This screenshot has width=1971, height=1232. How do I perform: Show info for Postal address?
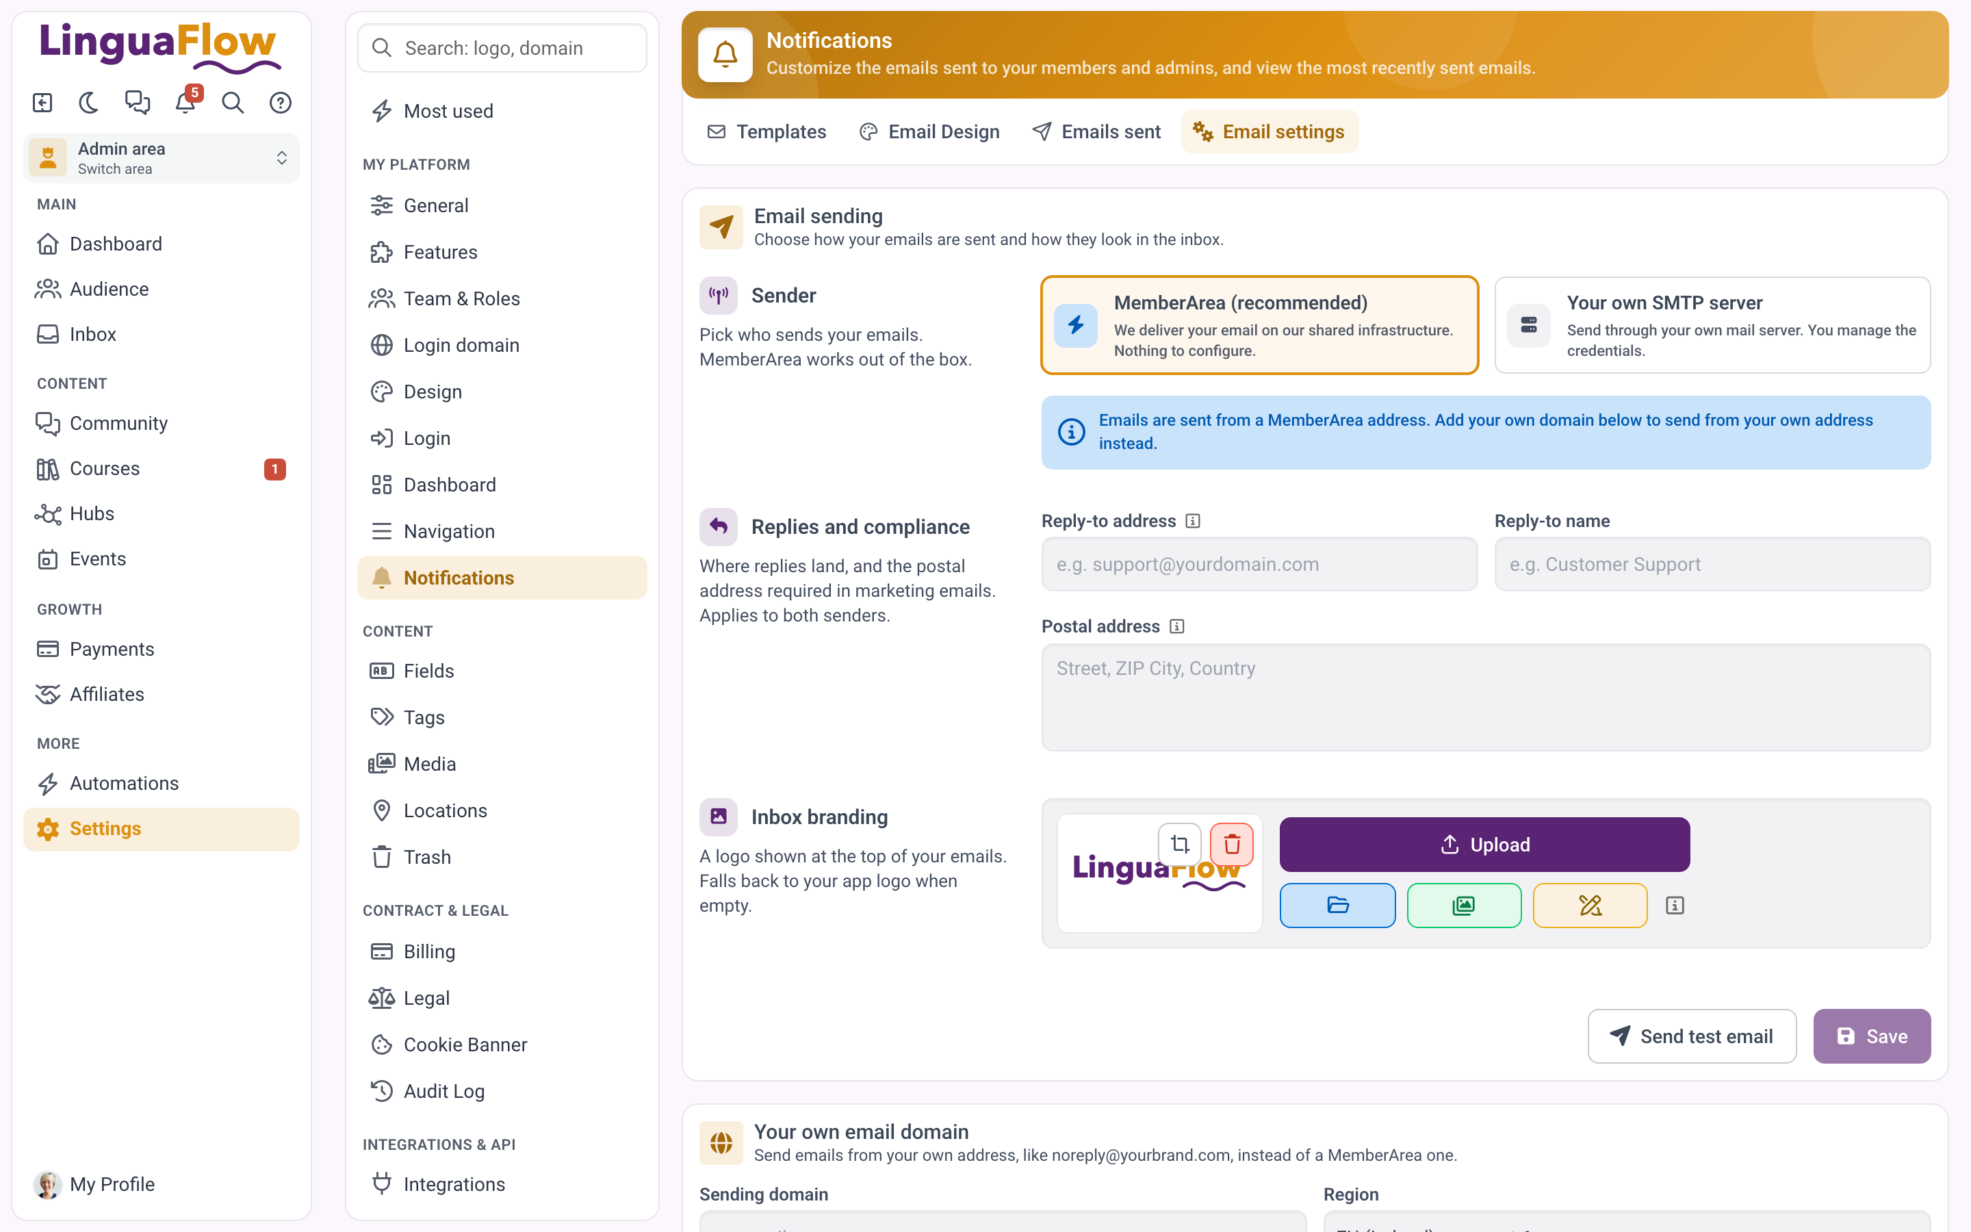[x=1177, y=626]
